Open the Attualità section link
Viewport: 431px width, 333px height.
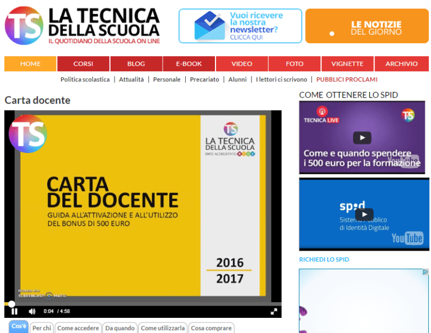pyautogui.click(x=131, y=80)
